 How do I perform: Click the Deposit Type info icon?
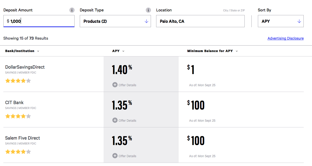point(148,10)
